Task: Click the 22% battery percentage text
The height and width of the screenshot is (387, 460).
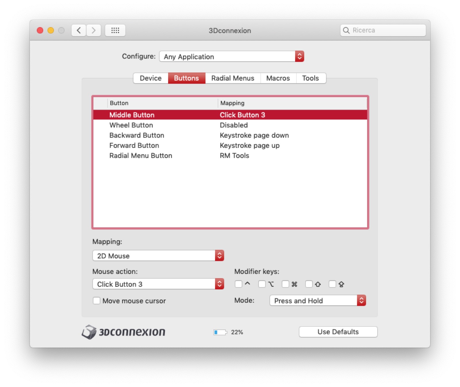Action: 237,332
